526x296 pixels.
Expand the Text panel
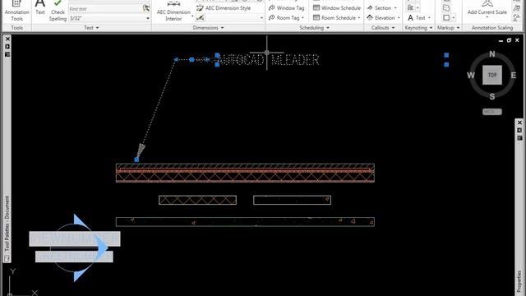point(91,28)
